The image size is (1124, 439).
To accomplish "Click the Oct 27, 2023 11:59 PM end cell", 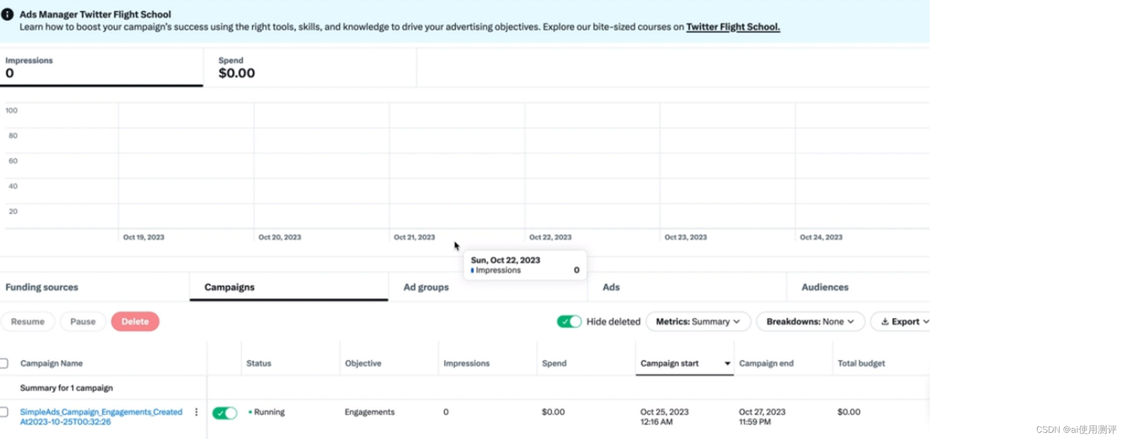I will 762,417.
